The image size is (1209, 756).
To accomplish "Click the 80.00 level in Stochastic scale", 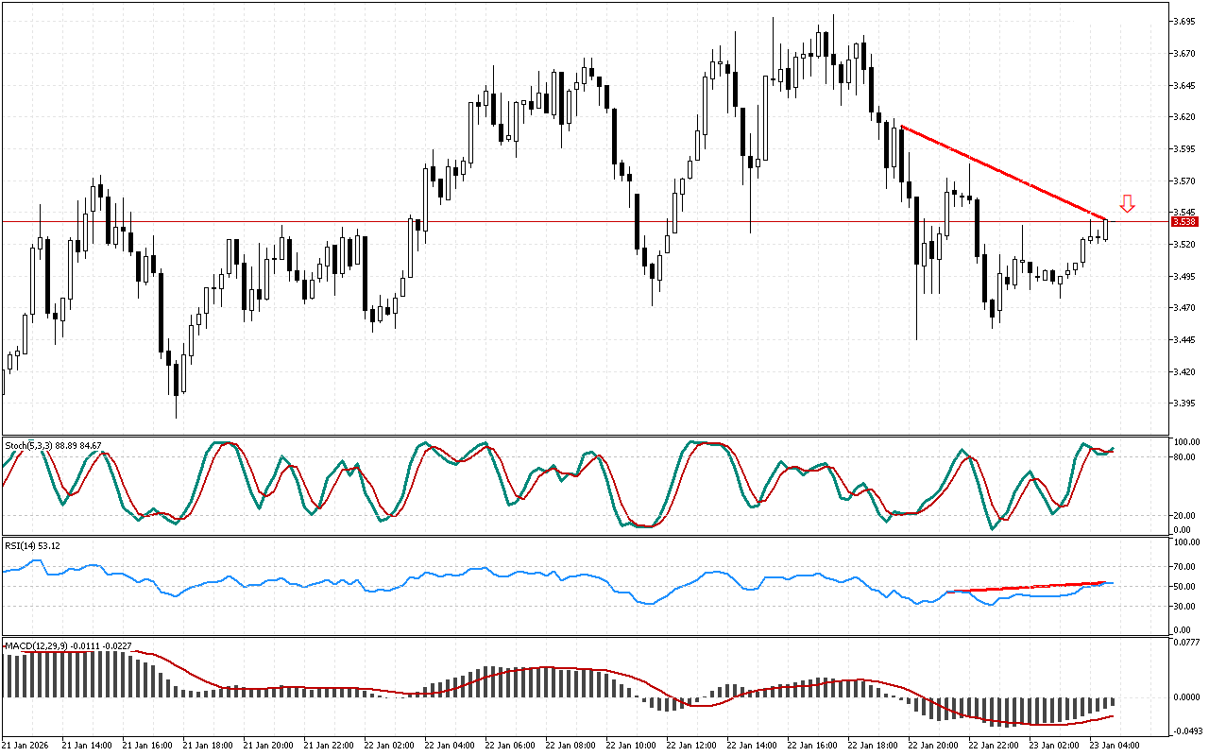I will coord(1184,457).
